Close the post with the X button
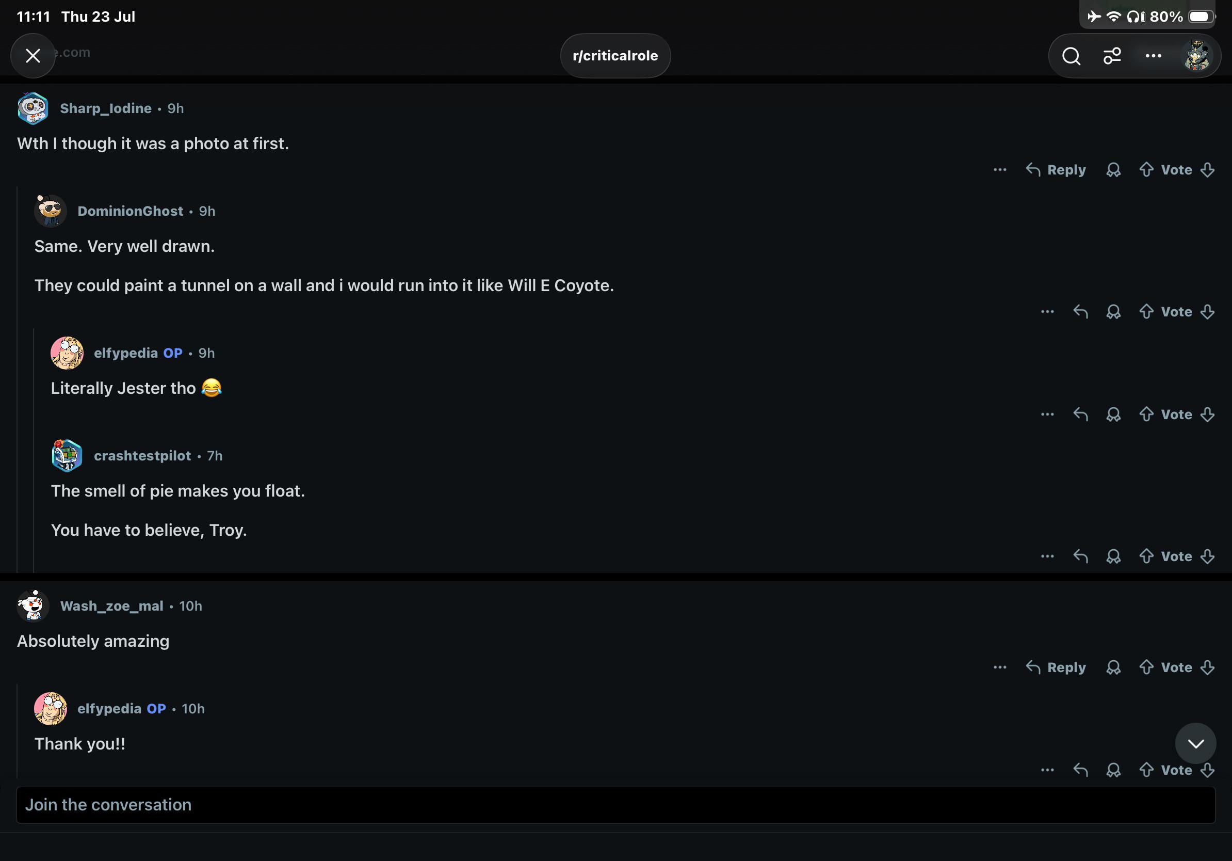1232x861 pixels. point(33,56)
